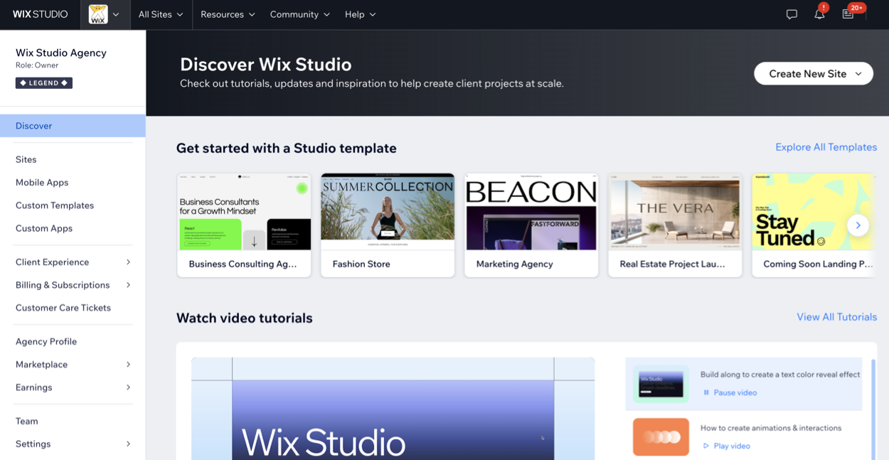Open the news updates icon with 20+ badge
The width and height of the screenshot is (889, 460).
click(x=848, y=14)
